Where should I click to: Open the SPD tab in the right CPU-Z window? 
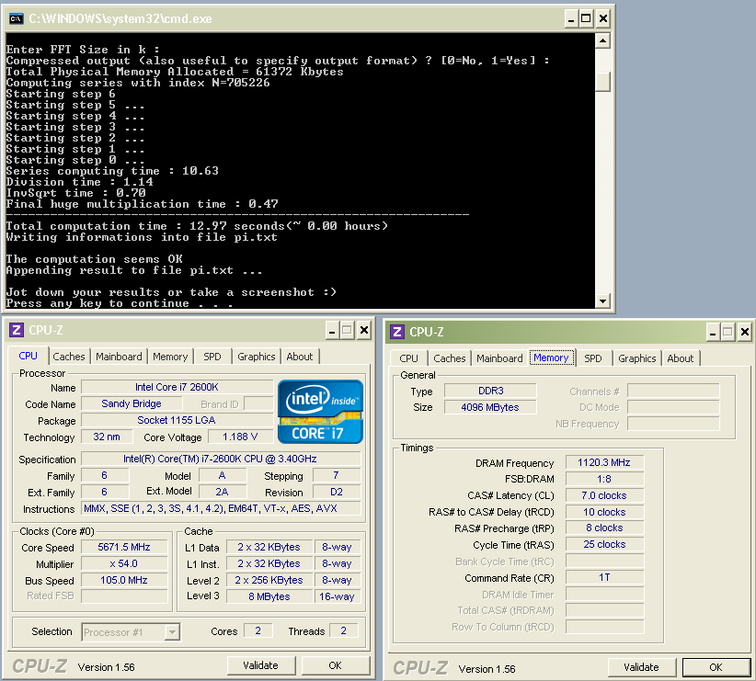click(x=593, y=358)
